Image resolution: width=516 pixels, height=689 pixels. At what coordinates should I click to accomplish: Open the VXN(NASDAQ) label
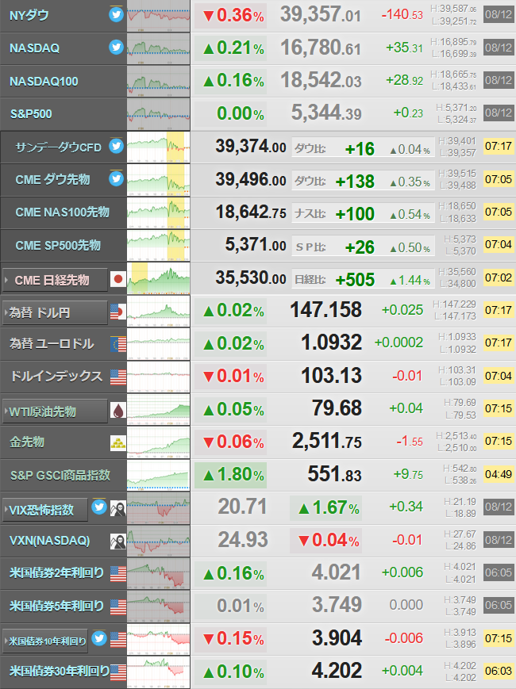tap(49, 541)
